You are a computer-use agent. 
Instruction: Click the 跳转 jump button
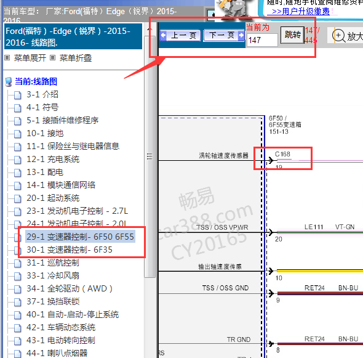[x=292, y=35]
